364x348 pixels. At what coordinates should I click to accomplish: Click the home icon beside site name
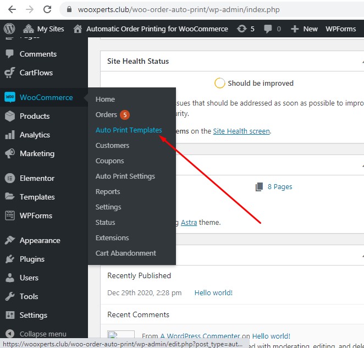coord(78,29)
